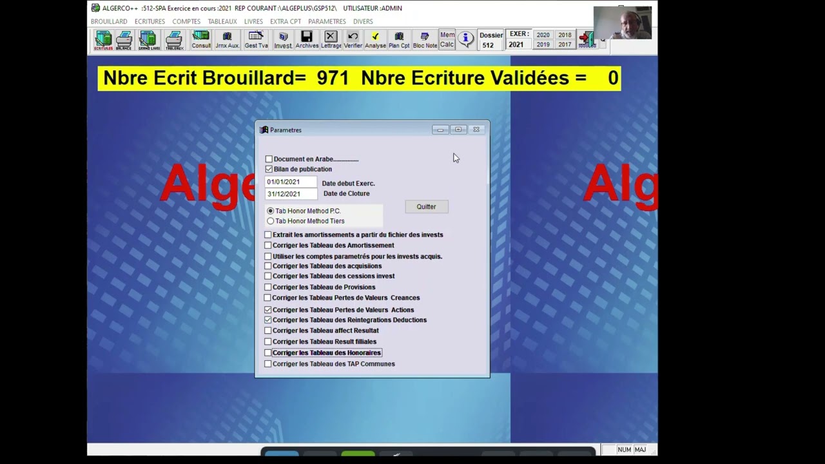
Task: Click the information bubble icon
Action: coord(465,40)
